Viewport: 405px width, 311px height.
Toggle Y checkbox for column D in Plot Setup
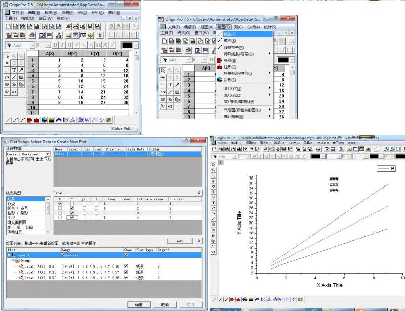[72, 217]
